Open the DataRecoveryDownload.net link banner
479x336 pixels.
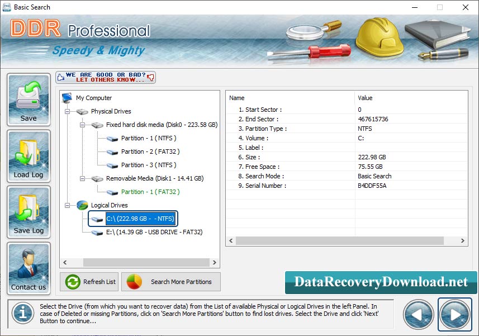click(x=381, y=282)
